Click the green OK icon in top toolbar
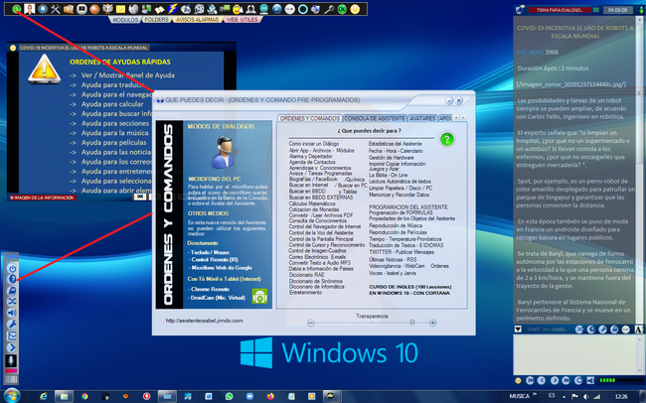The width and height of the screenshot is (646, 403). (342, 9)
